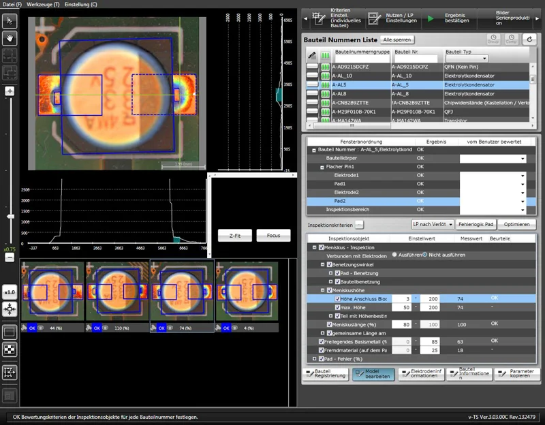Open the 'LP nach Verlöt' dropdown
This screenshot has height=425, width=545.
point(433,224)
